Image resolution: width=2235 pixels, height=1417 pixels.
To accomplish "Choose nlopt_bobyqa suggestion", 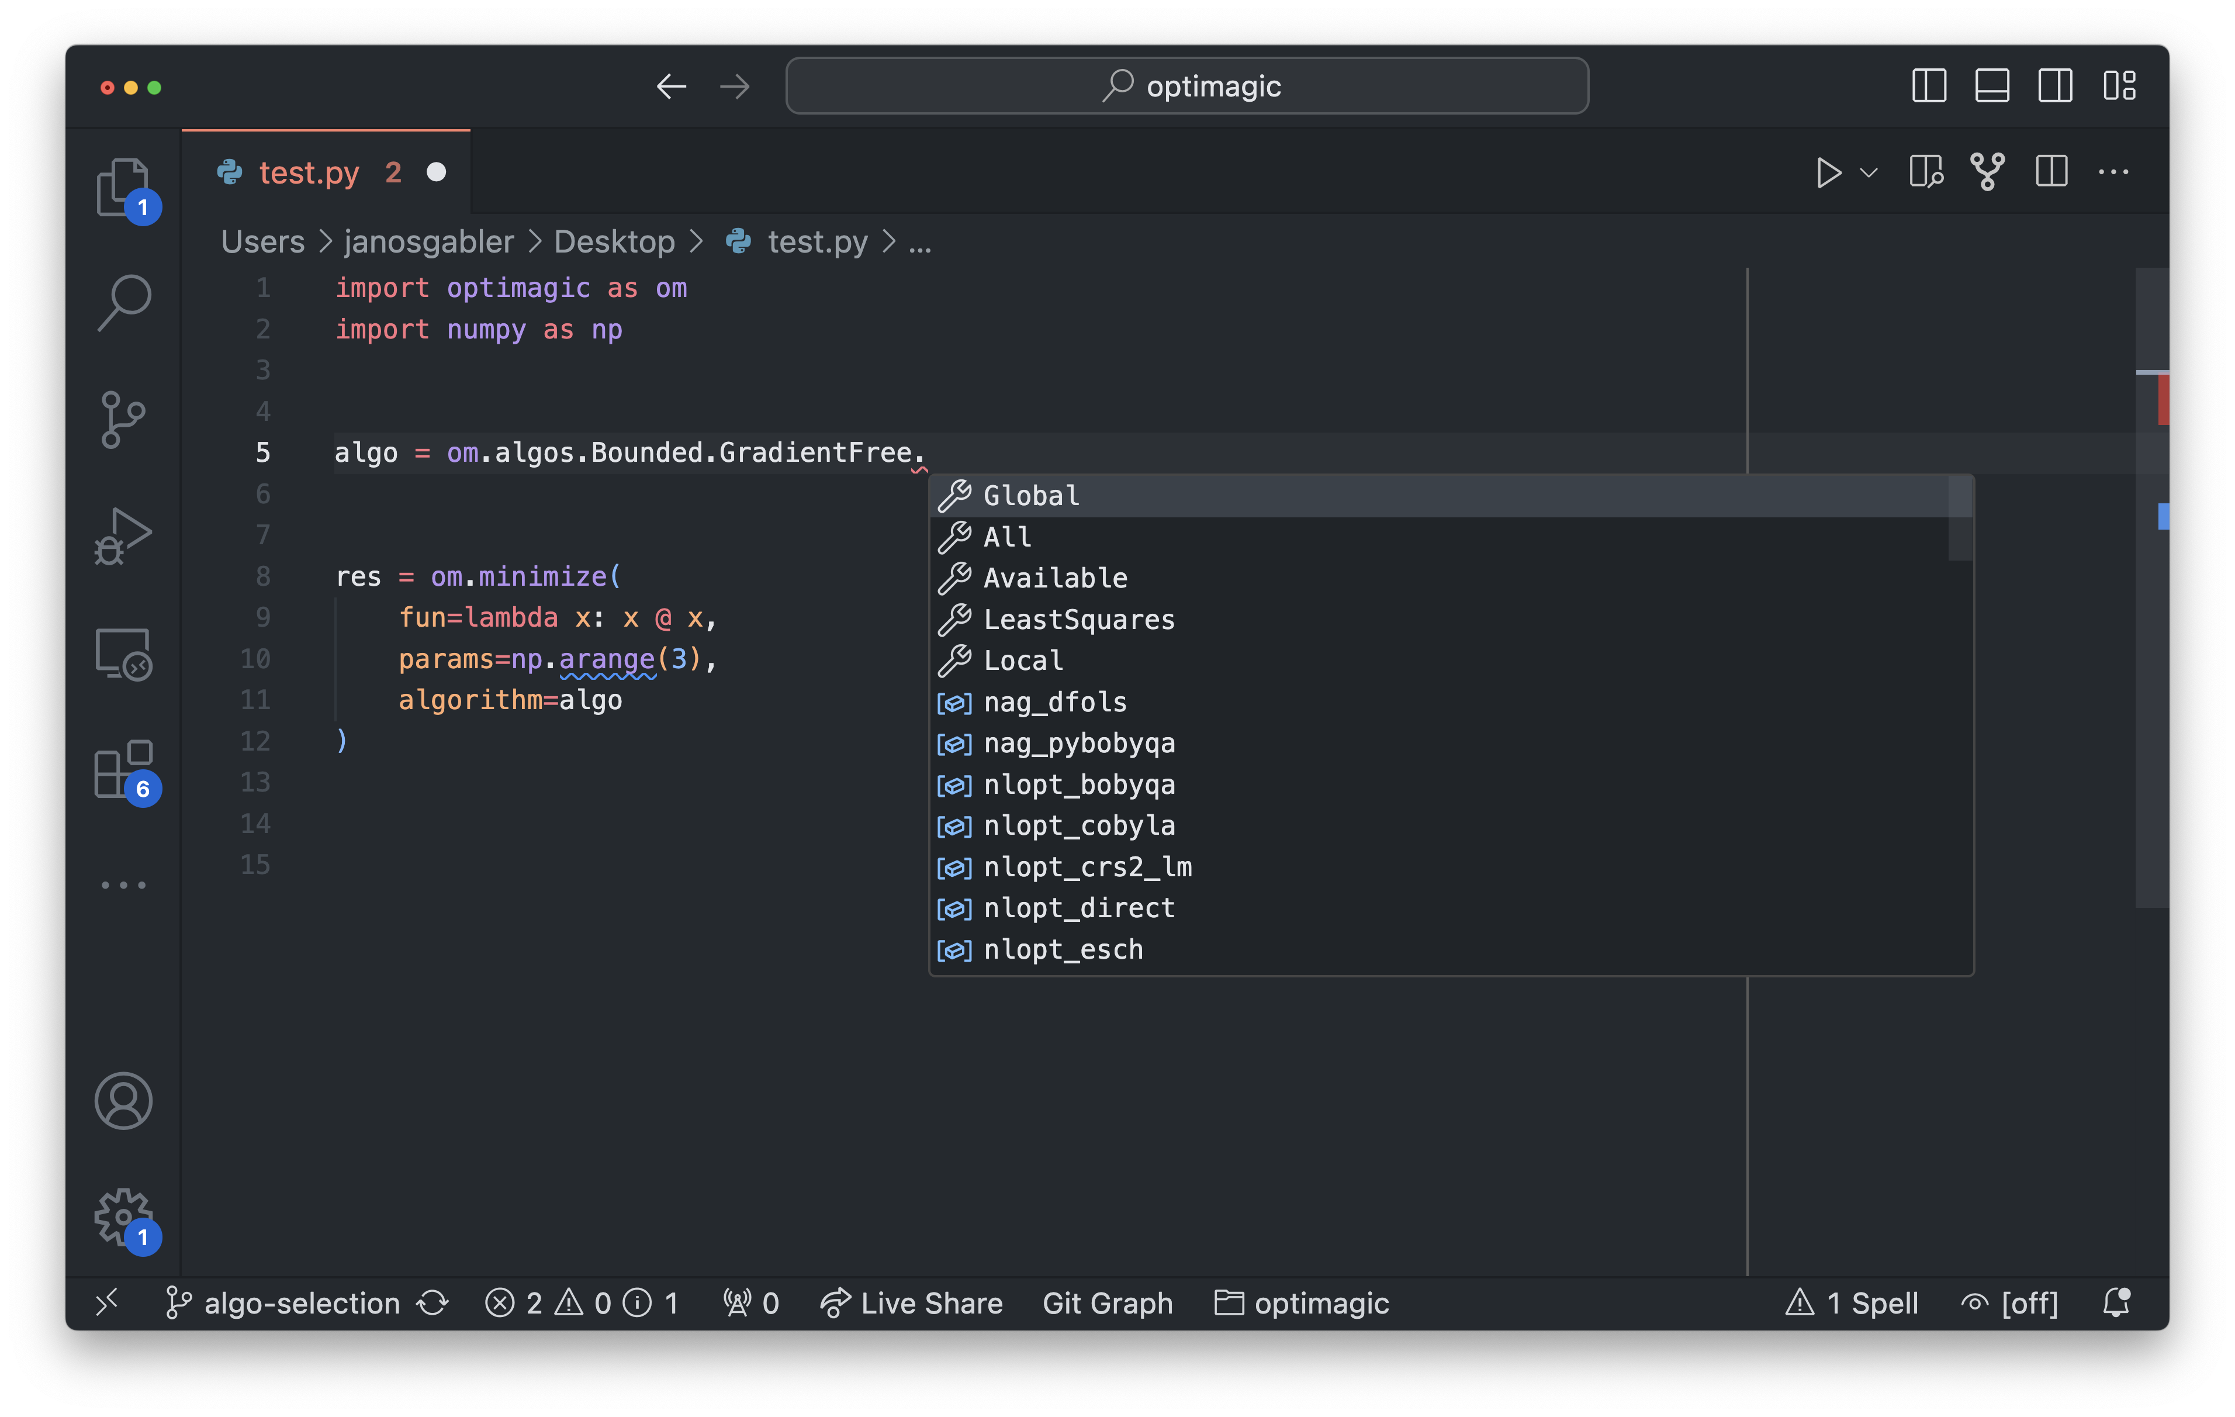I will 1451,784.
